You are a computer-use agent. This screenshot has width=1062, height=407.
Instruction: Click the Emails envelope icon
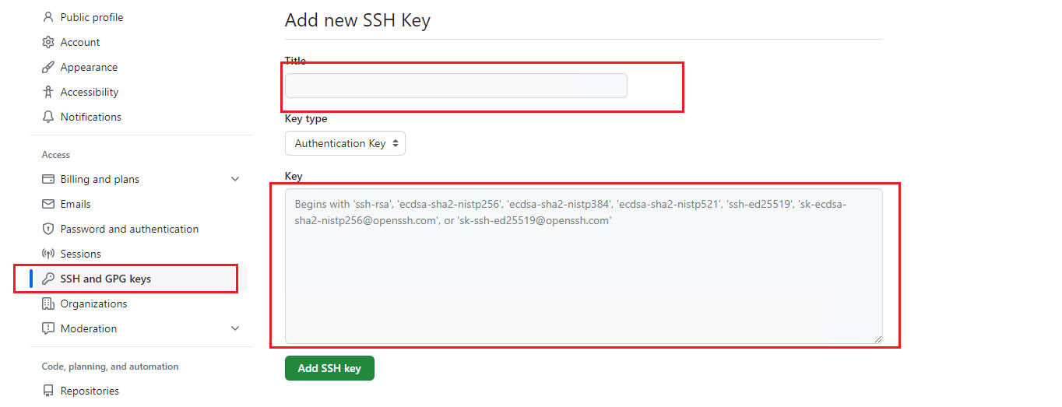[x=48, y=204]
